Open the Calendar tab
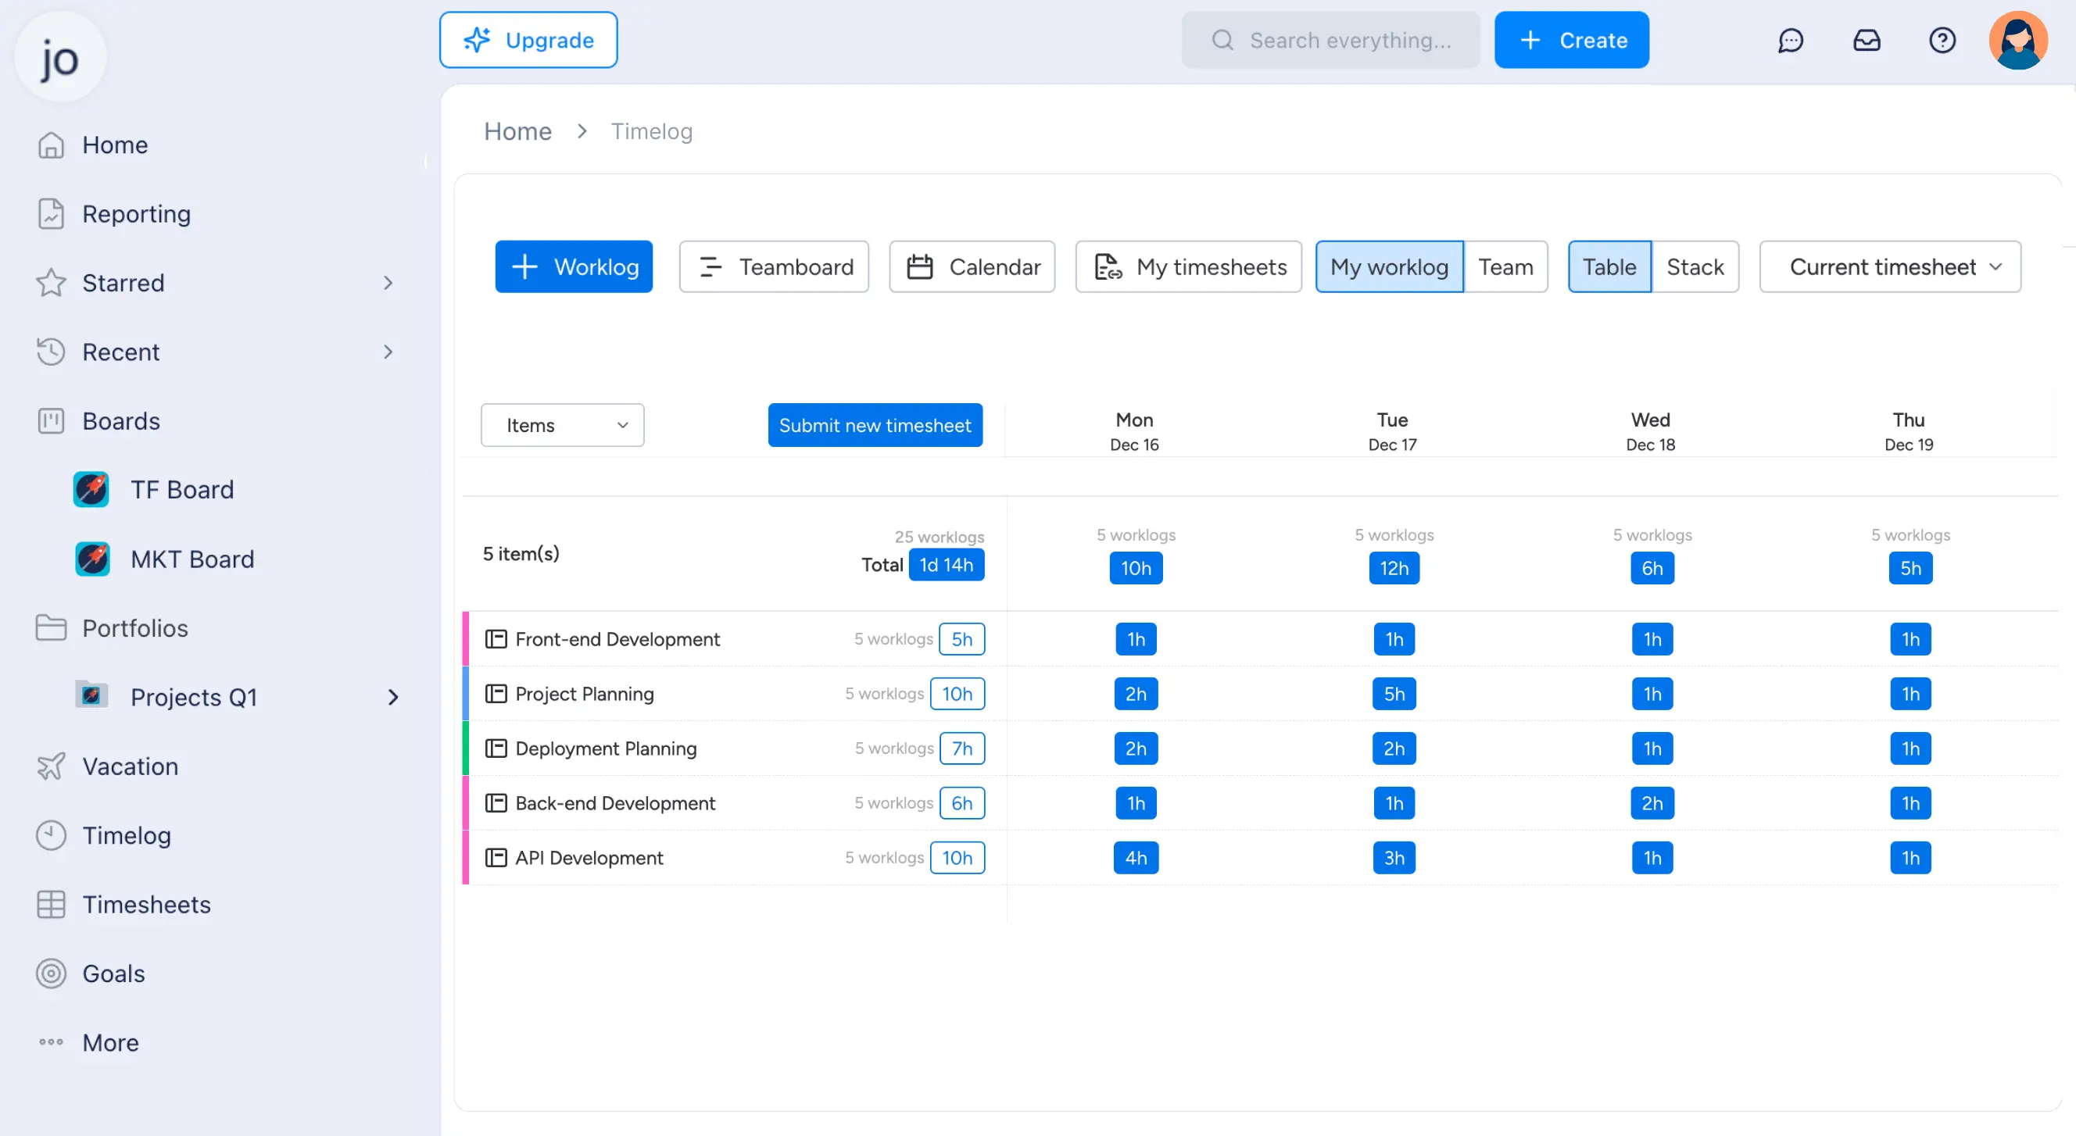The image size is (2076, 1136). pos(972,266)
